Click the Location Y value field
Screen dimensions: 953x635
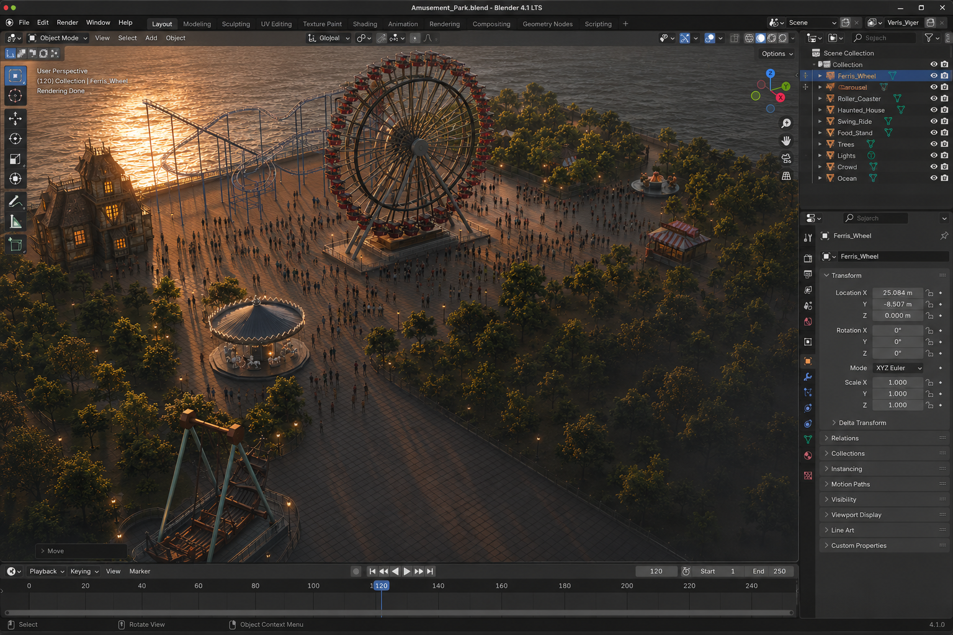click(898, 304)
